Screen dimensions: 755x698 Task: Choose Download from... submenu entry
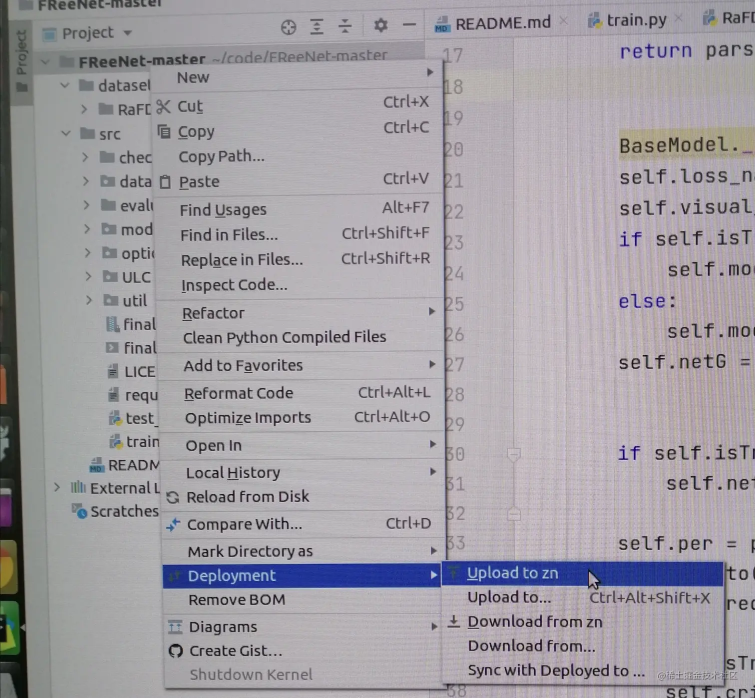click(x=583, y=646)
